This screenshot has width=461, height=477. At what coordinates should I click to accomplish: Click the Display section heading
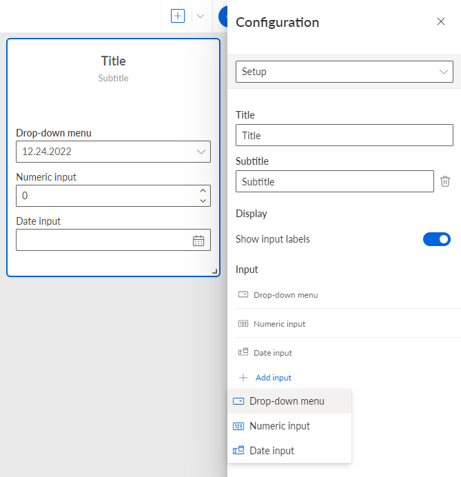(252, 214)
